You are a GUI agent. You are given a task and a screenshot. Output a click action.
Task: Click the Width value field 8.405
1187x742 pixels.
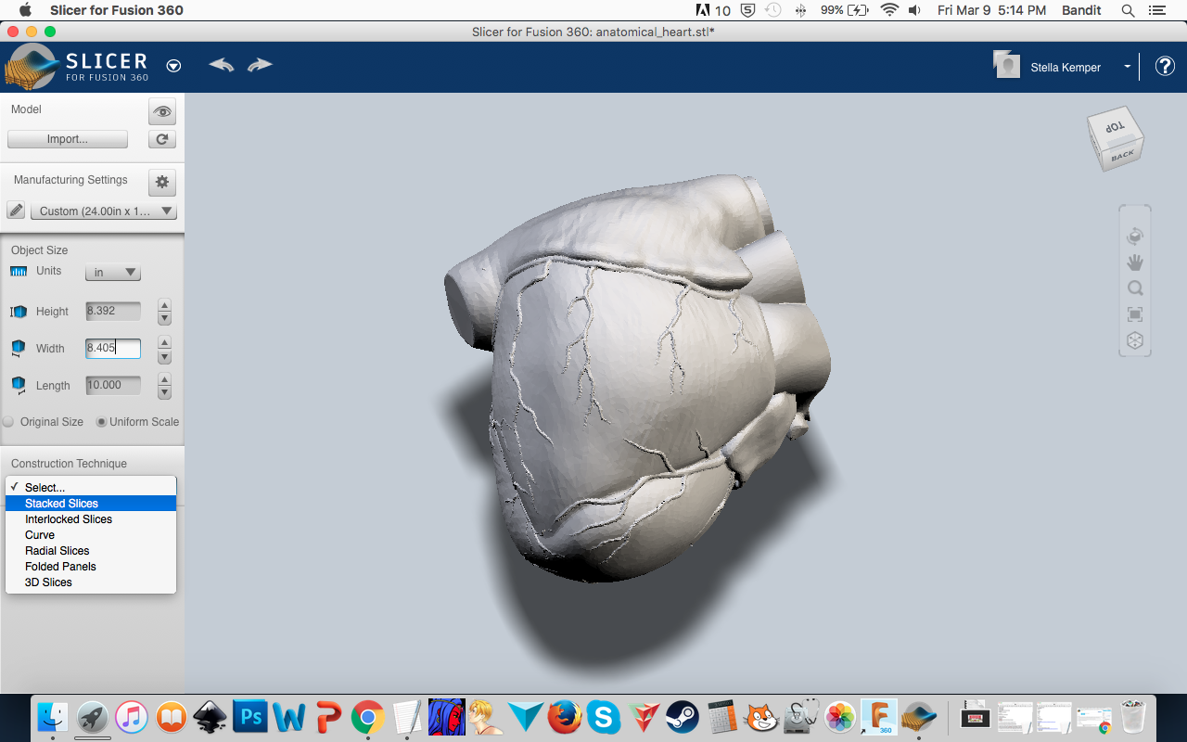[x=113, y=349]
